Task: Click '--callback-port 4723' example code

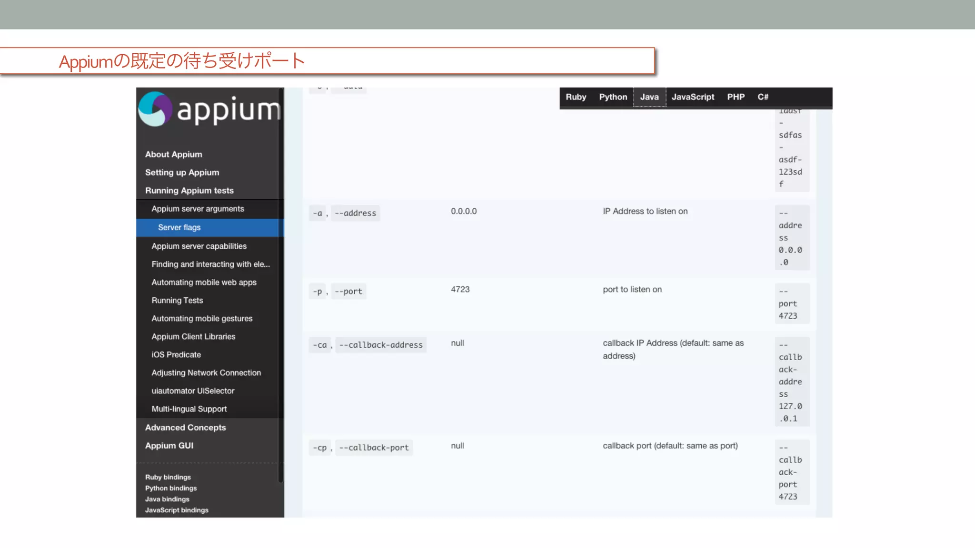Action: (x=792, y=472)
